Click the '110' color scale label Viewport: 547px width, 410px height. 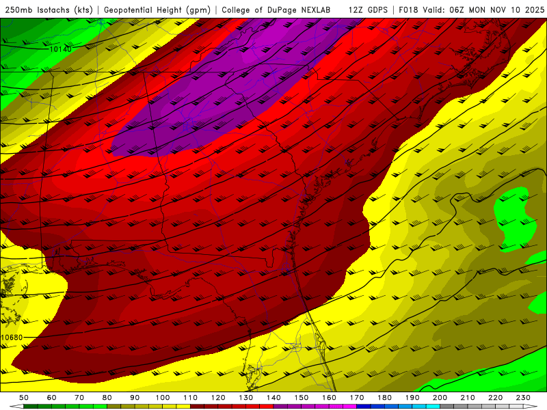click(191, 398)
